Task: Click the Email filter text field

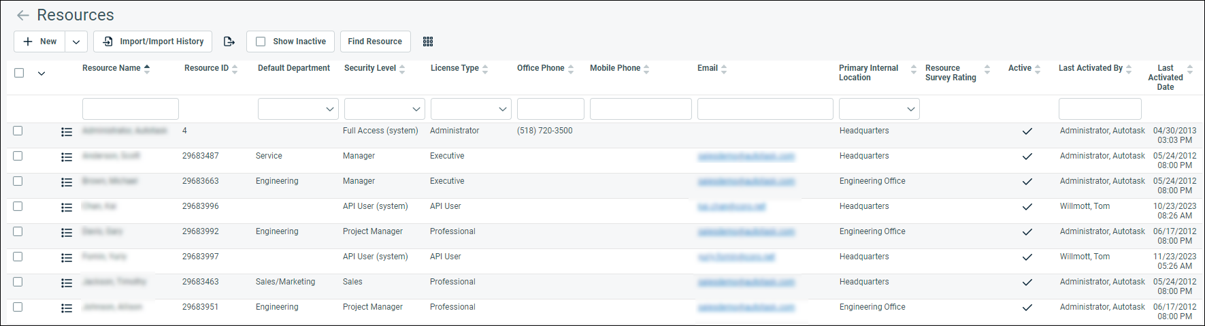Action: (765, 109)
